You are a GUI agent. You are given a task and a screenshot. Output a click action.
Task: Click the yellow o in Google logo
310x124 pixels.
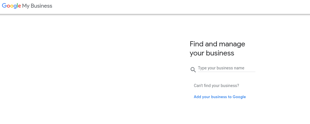click(x=12, y=6)
